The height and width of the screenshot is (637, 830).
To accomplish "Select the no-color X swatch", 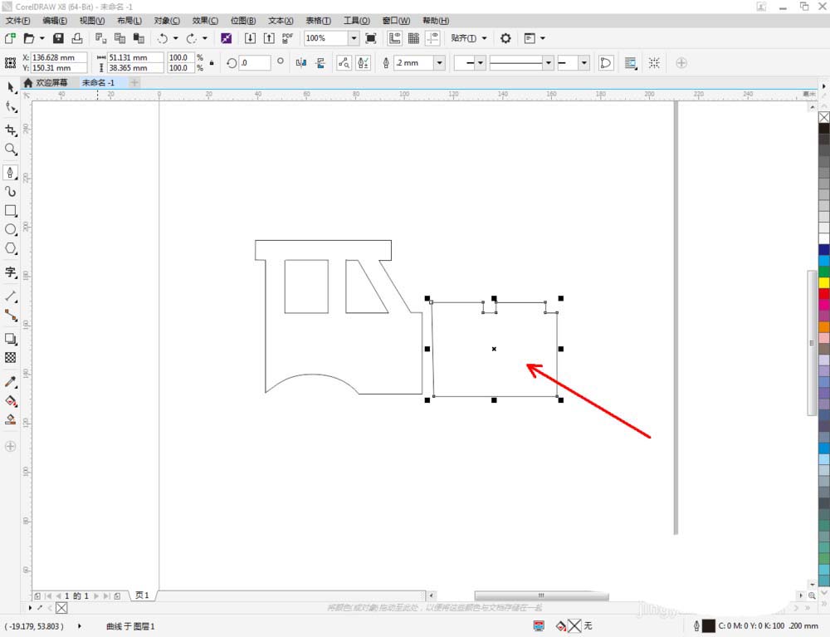I will [x=824, y=117].
